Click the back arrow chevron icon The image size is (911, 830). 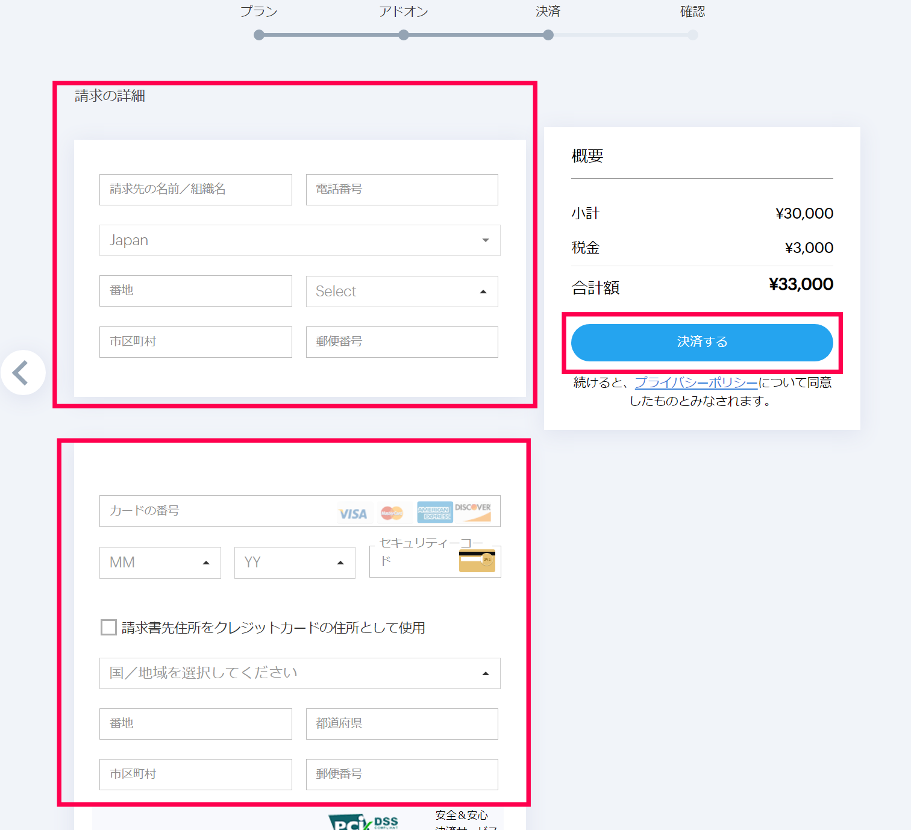tap(22, 373)
